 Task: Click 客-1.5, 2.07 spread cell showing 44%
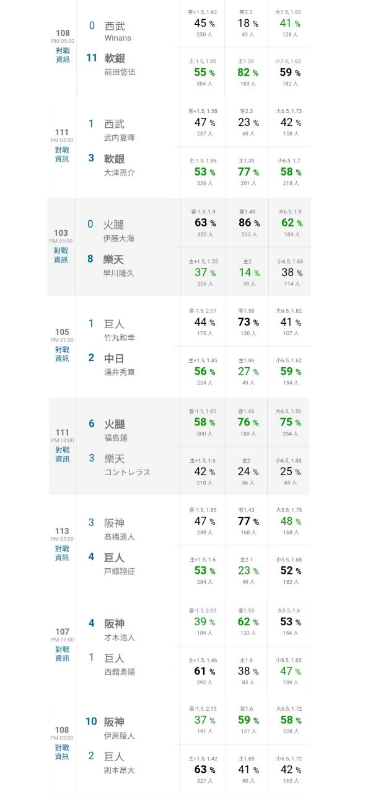[x=203, y=323]
